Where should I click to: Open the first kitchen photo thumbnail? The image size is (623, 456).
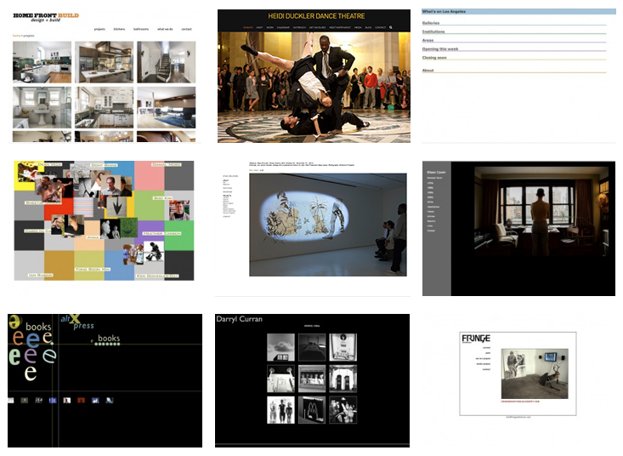coord(42,62)
